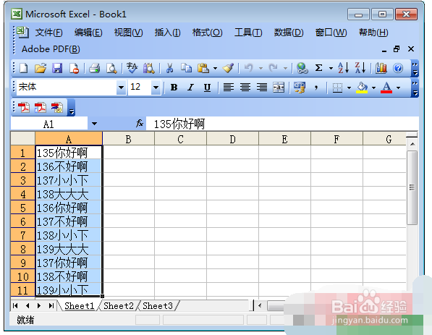Open the 工具(T) menu
The image size is (432, 335).
point(248,33)
